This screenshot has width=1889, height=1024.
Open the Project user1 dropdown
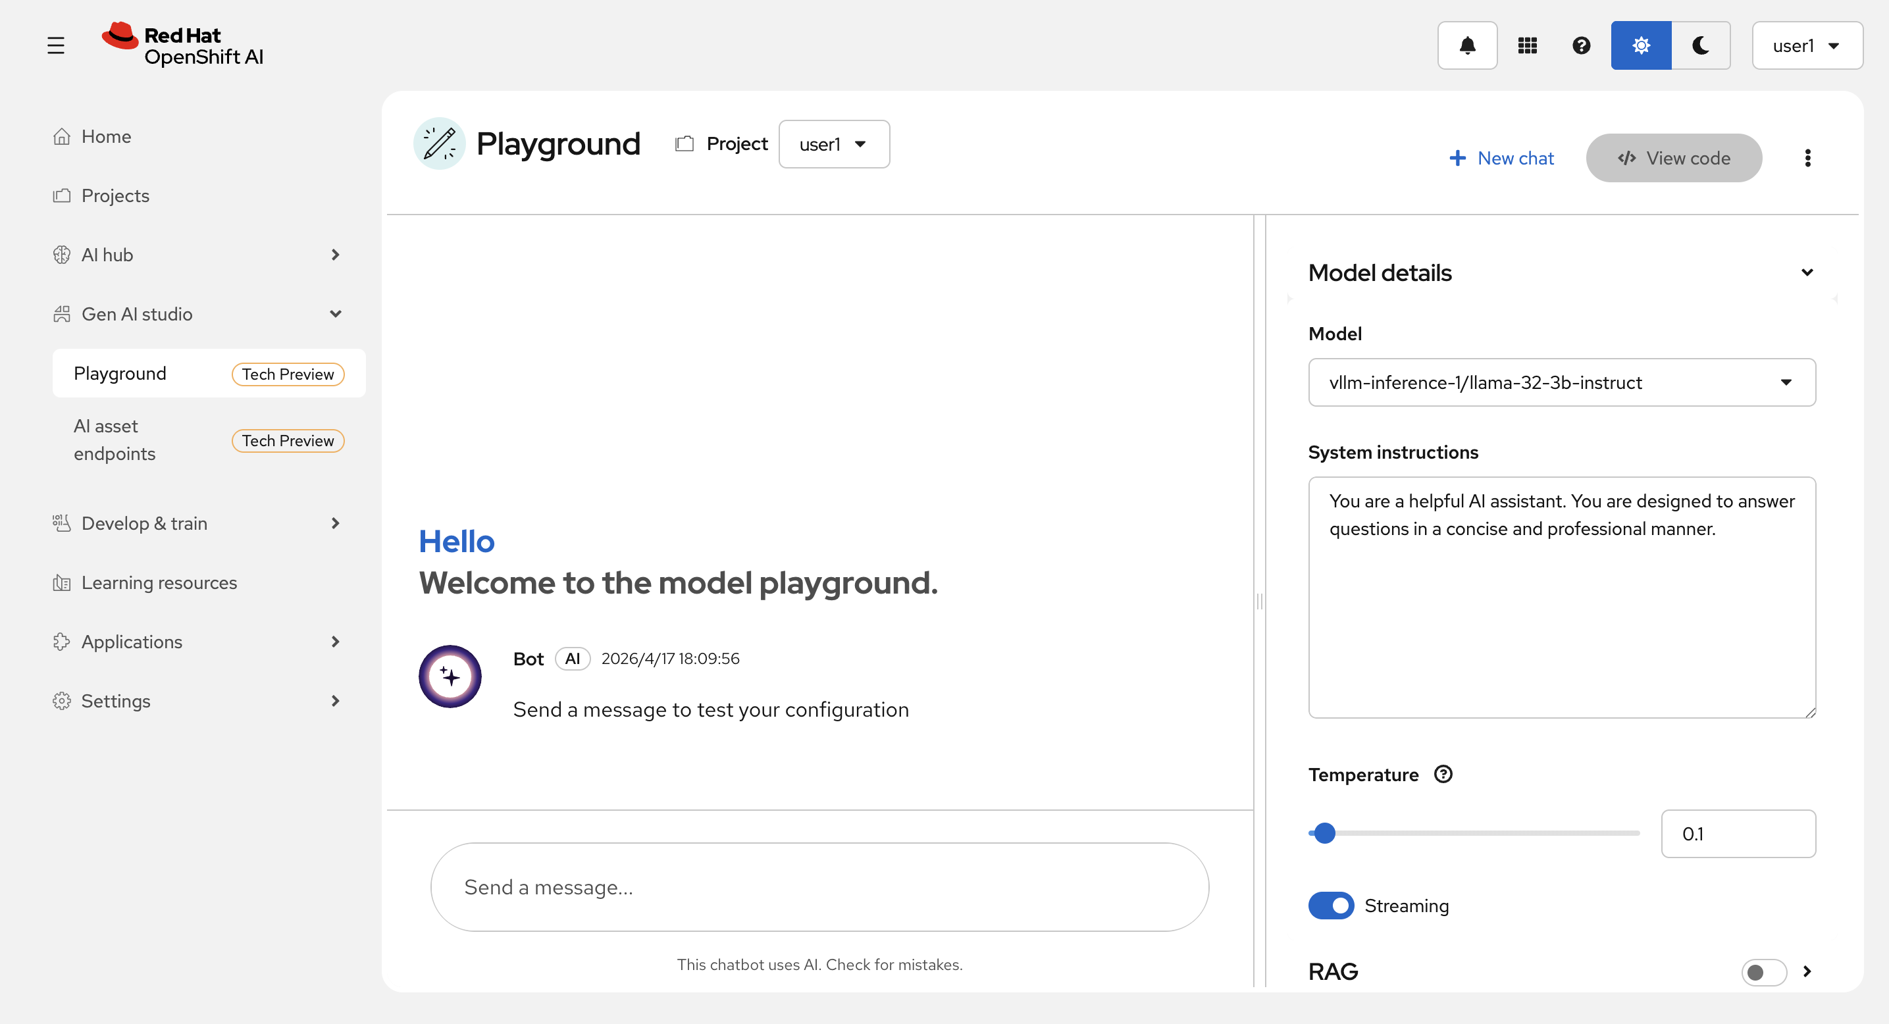(x=834, y=144)
